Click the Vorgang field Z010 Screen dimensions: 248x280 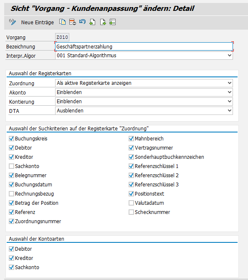point(62,37)
